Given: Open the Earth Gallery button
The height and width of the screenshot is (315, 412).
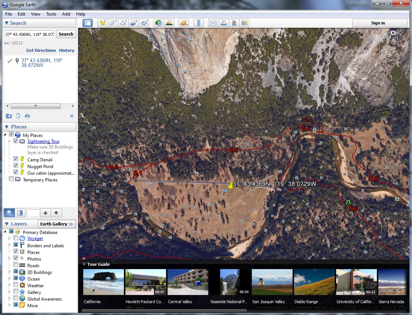Looking at the screenshot, I should (57, 224).
